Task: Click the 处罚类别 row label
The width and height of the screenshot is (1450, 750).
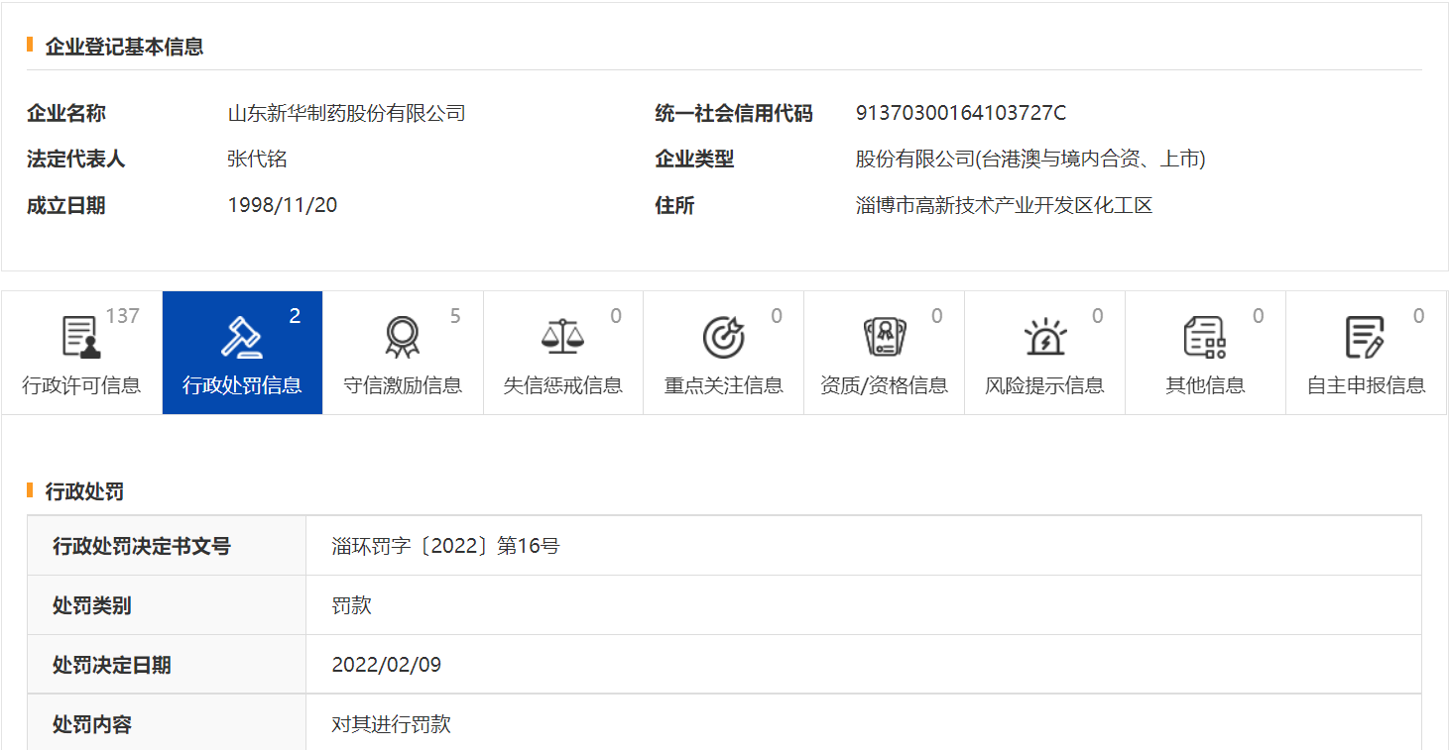Action: [x=91, y=605]
